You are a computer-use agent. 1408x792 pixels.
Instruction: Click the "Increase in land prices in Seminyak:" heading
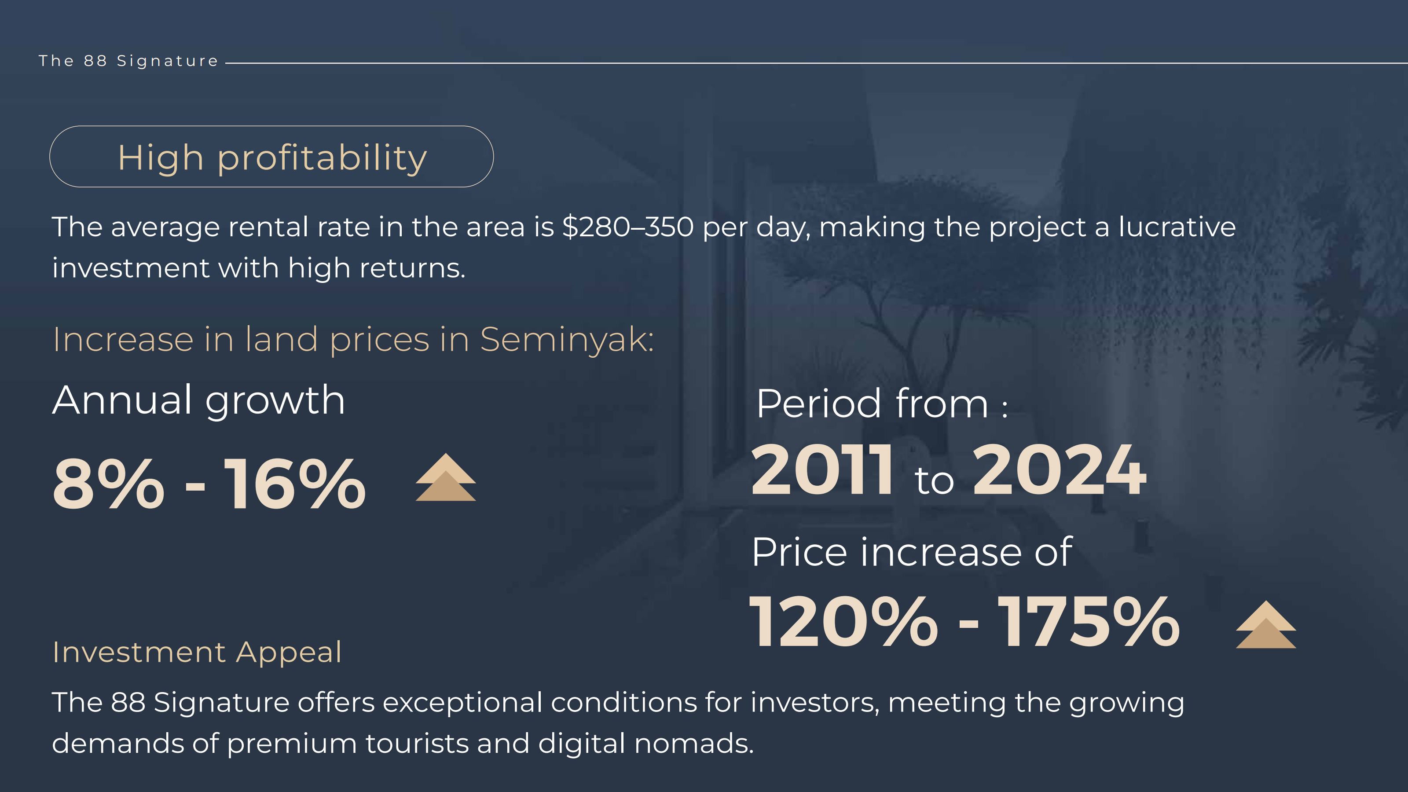pyautogui.click(x=353, y=339)
